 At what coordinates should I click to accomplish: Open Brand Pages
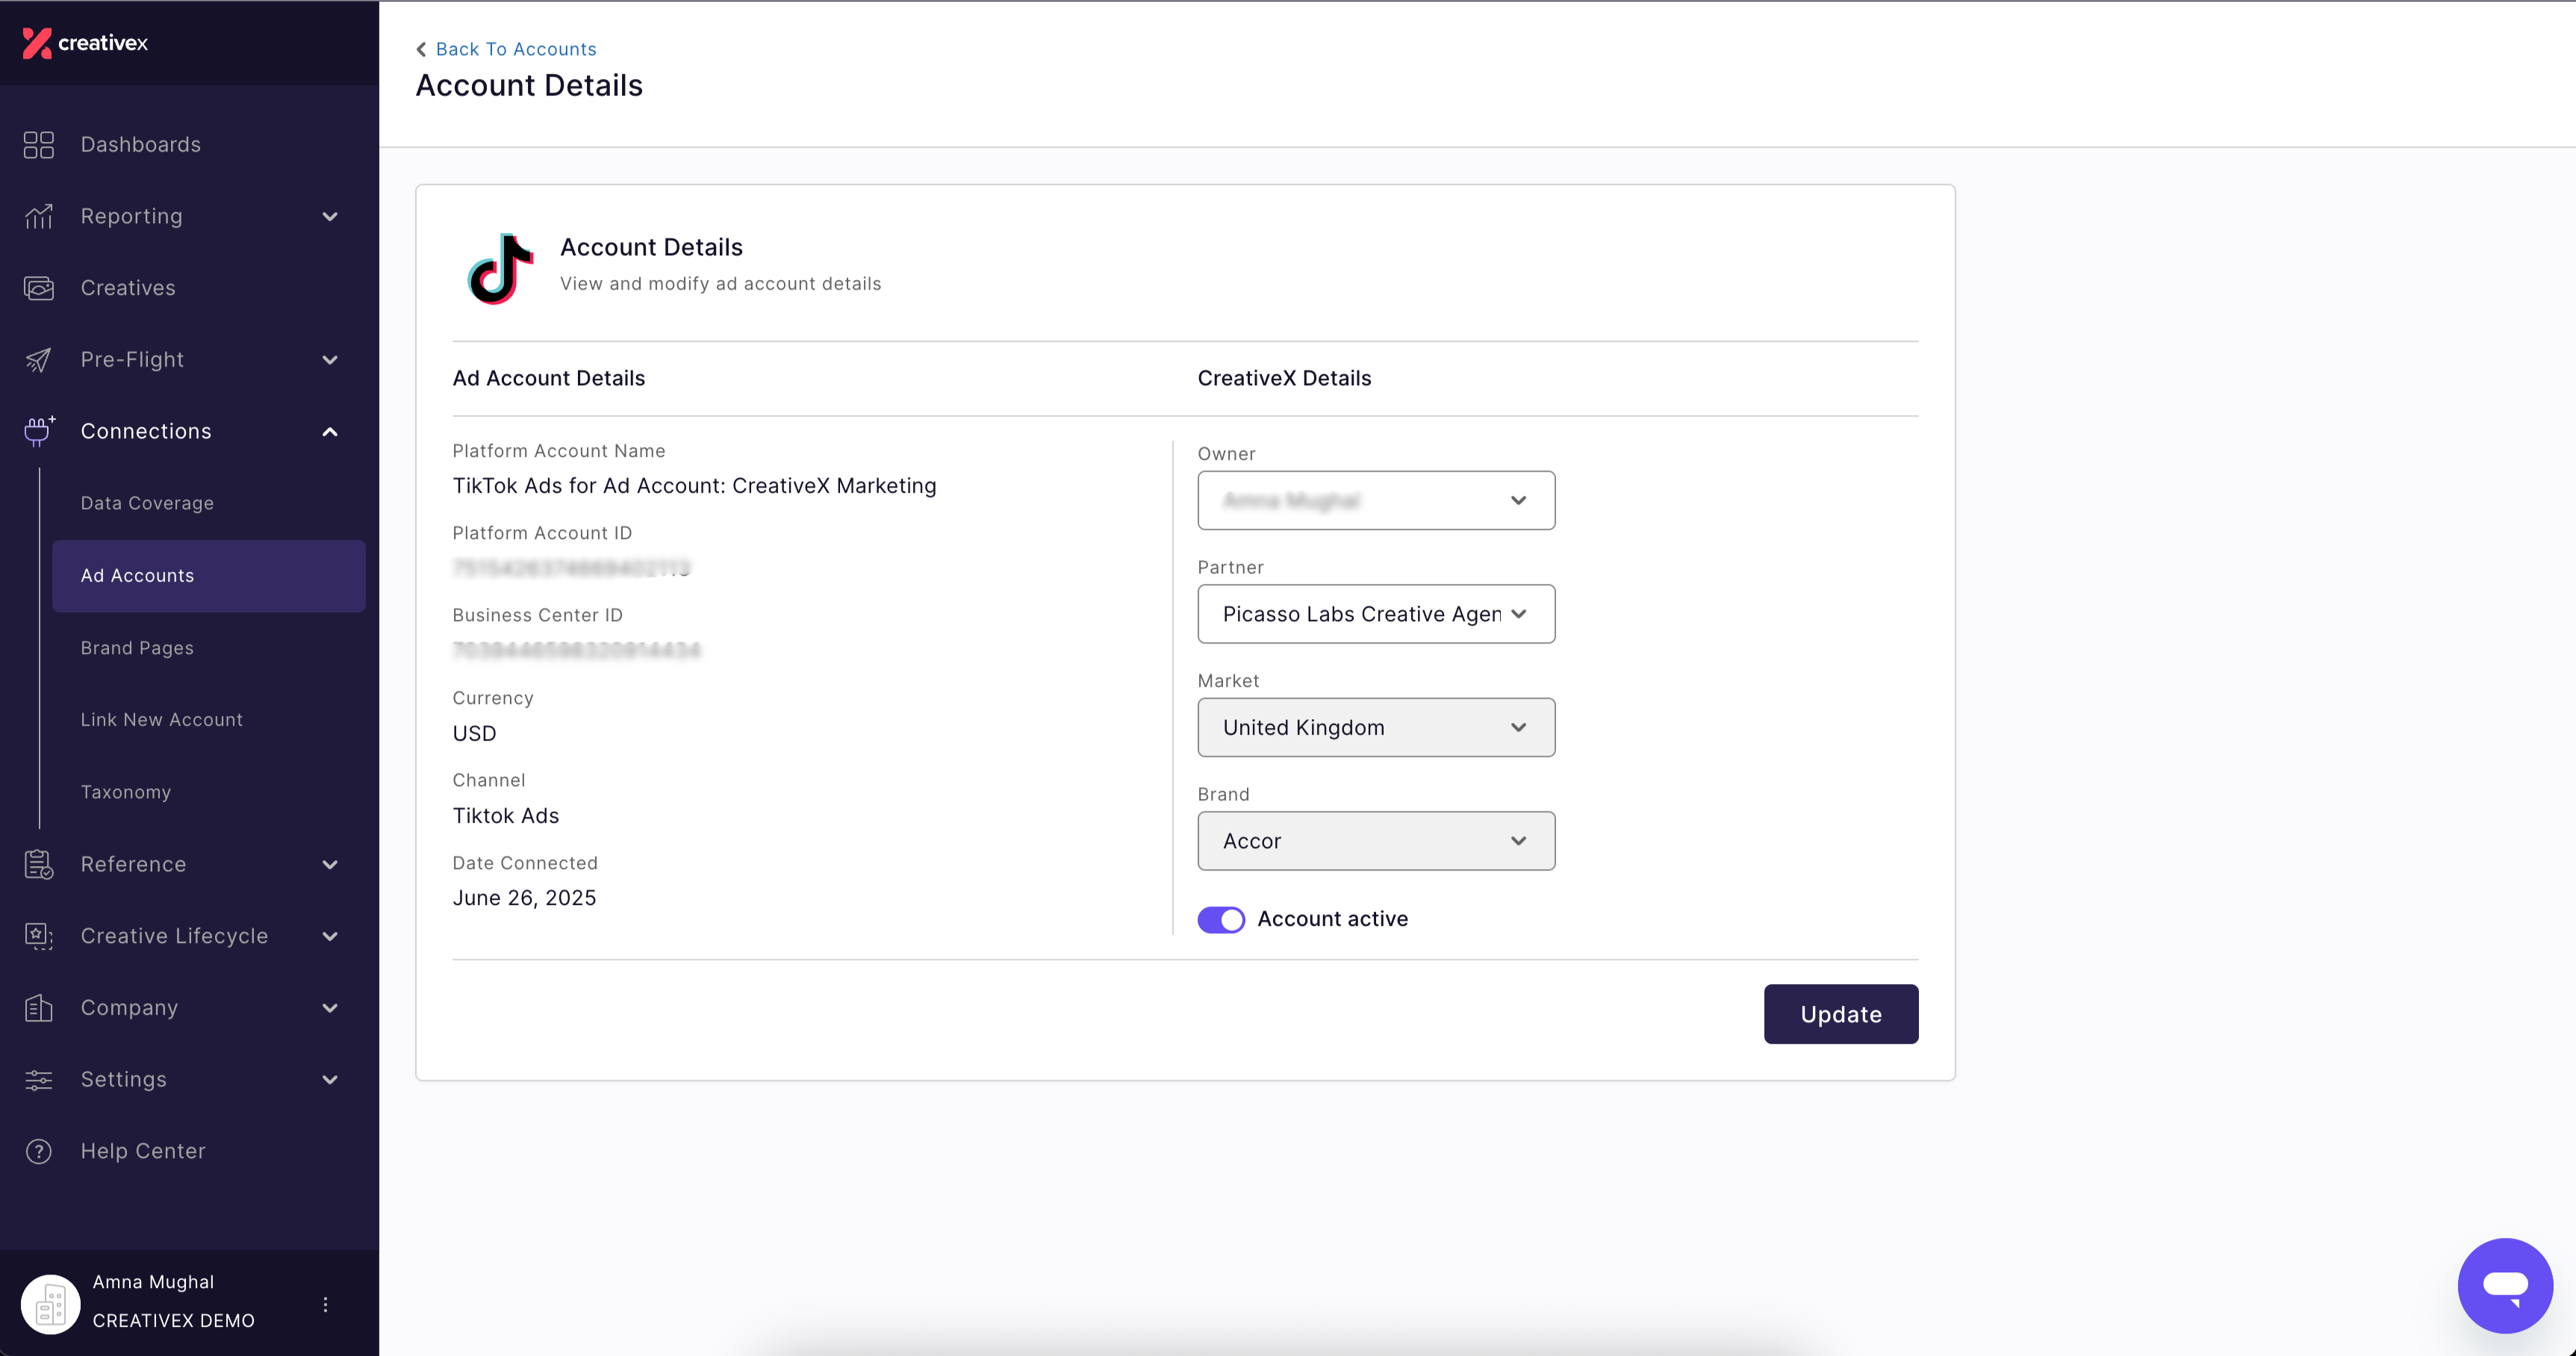pyautogui.click(x=137, y=648)
